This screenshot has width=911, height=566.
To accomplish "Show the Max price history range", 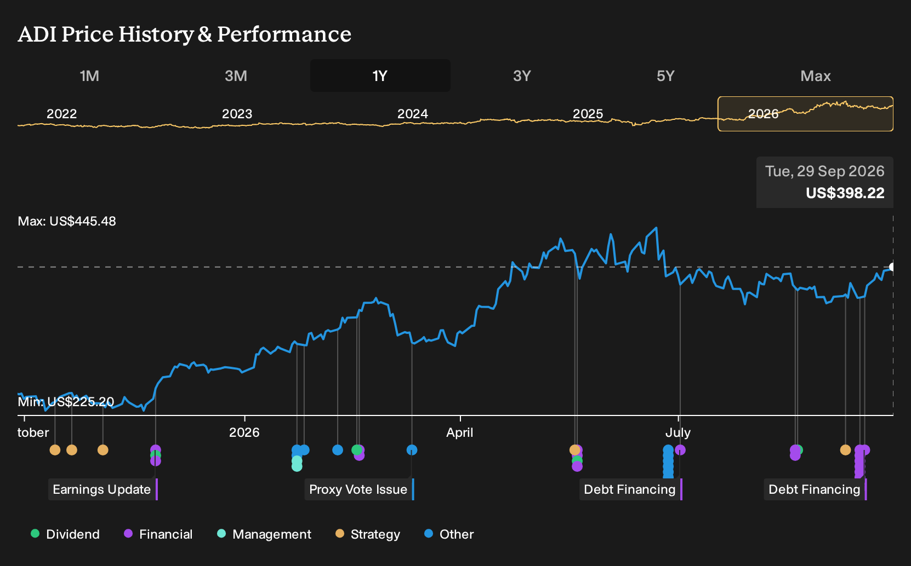I will [x=816, y=76].
